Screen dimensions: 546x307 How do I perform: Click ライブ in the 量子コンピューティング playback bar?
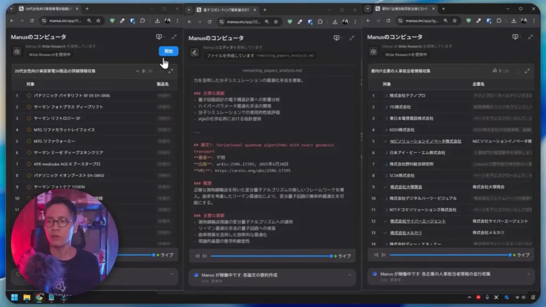click(344, 256)
